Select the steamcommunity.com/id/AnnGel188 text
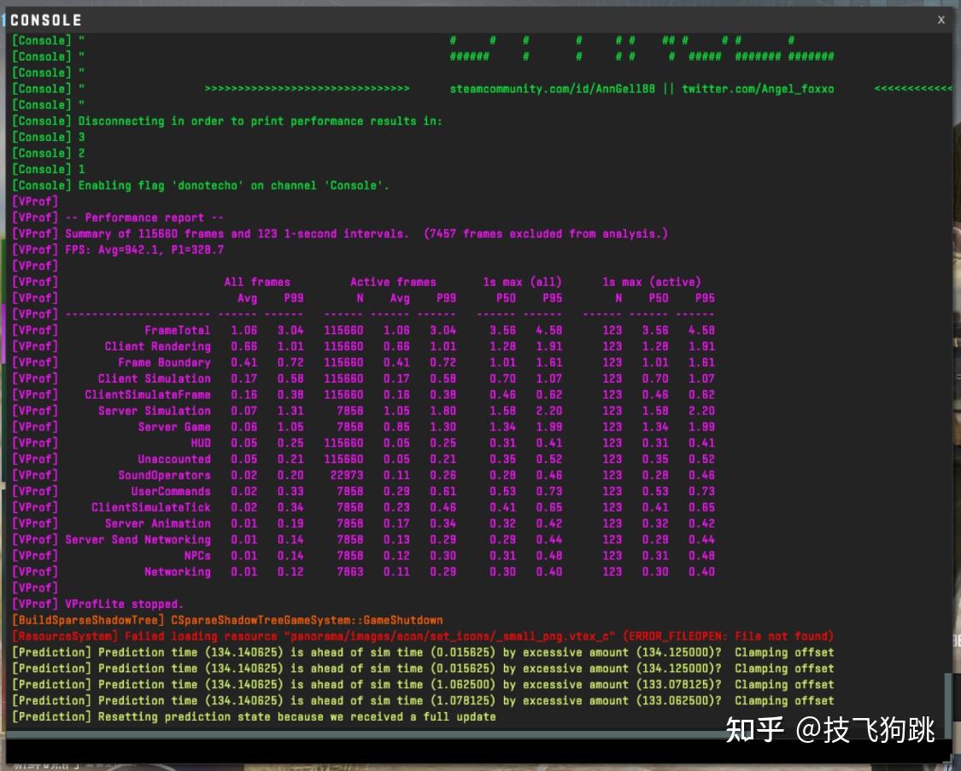This screenshot has height=771, width=961. point(552,89)
